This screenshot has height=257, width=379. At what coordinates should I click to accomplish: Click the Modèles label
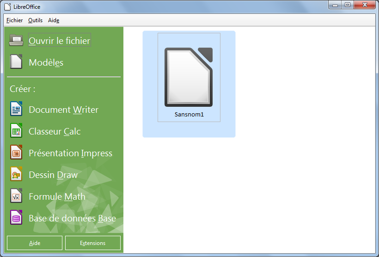[x=46, y=62]
